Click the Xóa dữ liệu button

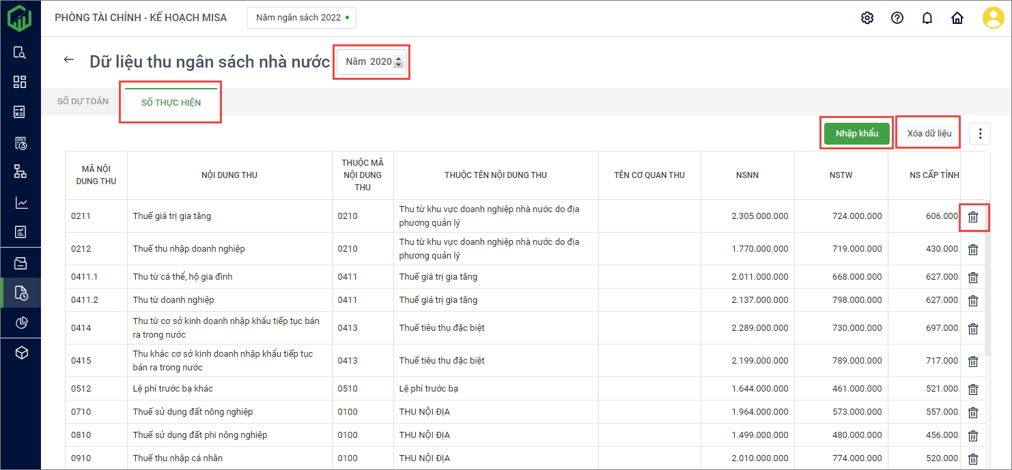(929, 134)
